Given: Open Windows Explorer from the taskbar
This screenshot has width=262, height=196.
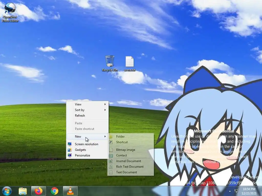Looking at the screenshot, I should 23,191.
